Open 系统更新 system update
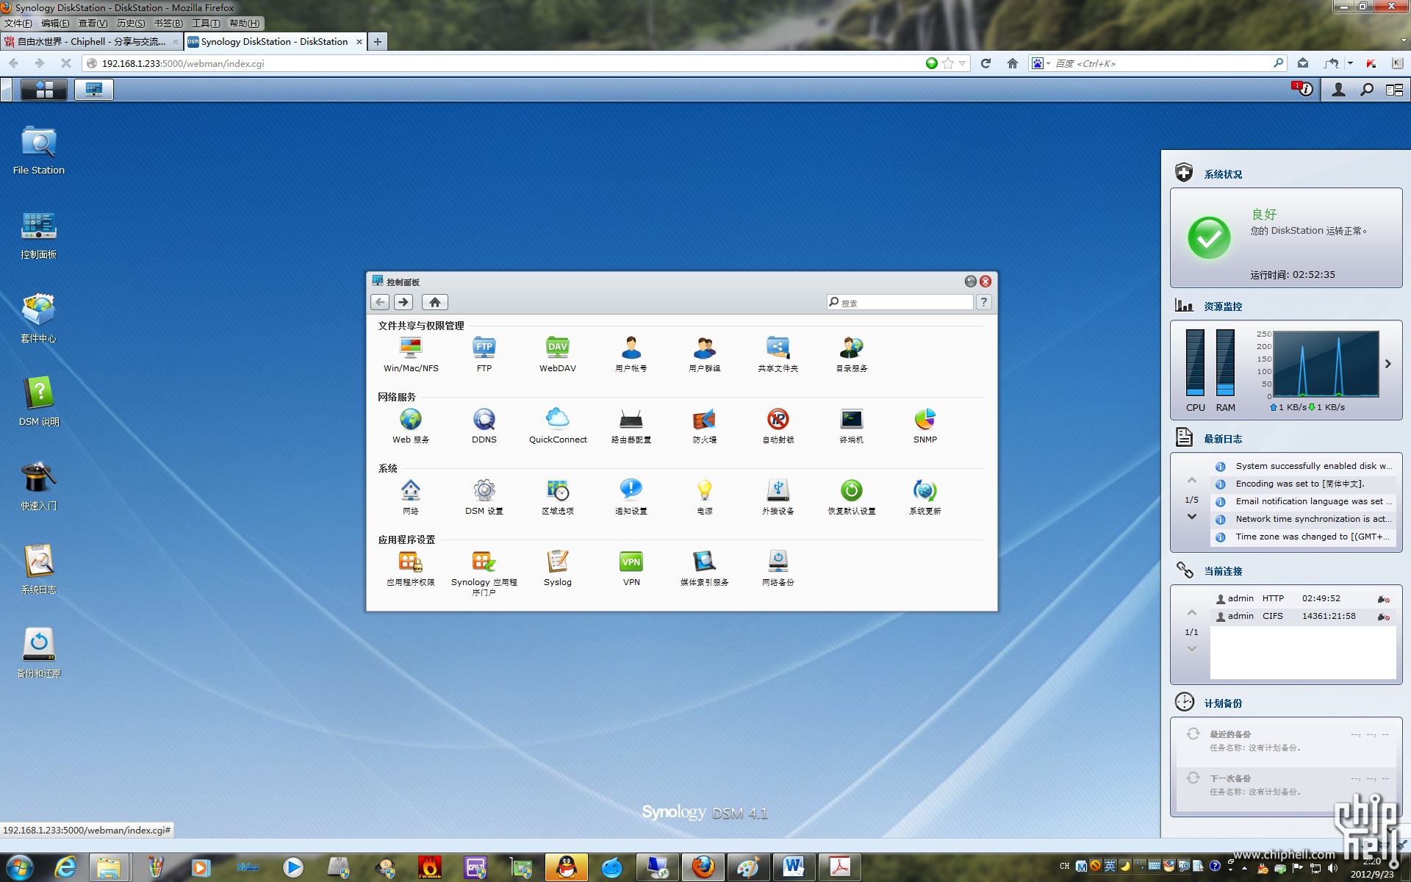 click(925, 497)
